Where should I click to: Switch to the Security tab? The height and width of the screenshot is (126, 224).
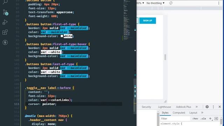pos(146,107)
